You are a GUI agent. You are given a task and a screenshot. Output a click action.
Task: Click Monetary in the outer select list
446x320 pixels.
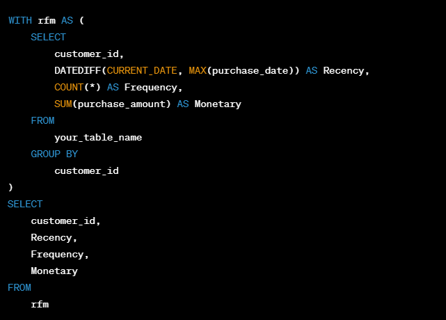coord(54,271)
